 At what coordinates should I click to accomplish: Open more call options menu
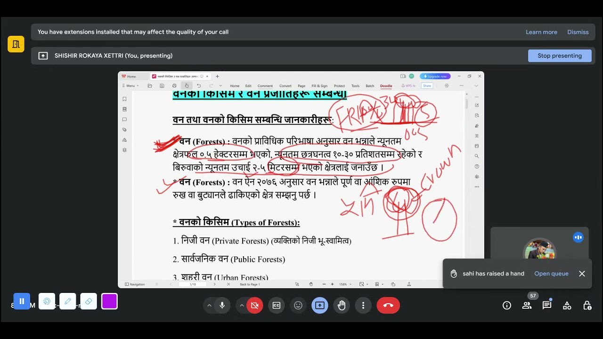tap(363, 306)
